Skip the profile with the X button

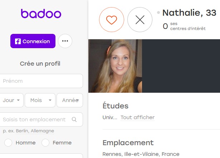(140, 20)
